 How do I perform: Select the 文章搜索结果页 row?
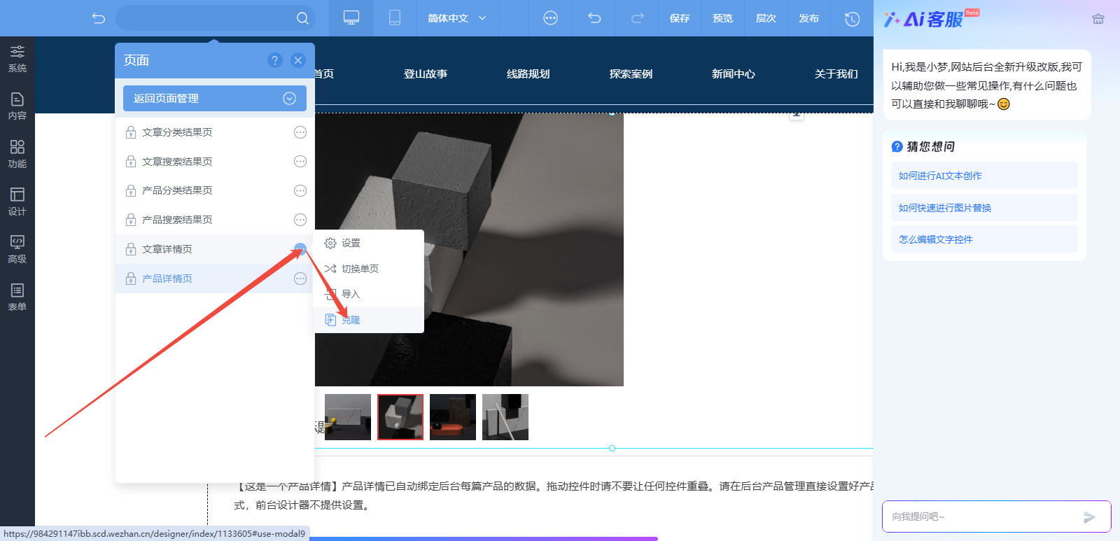click(x=215, y=162)
